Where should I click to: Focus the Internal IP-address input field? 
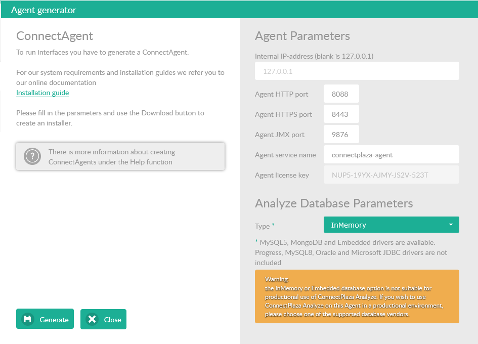click(357, 71)
